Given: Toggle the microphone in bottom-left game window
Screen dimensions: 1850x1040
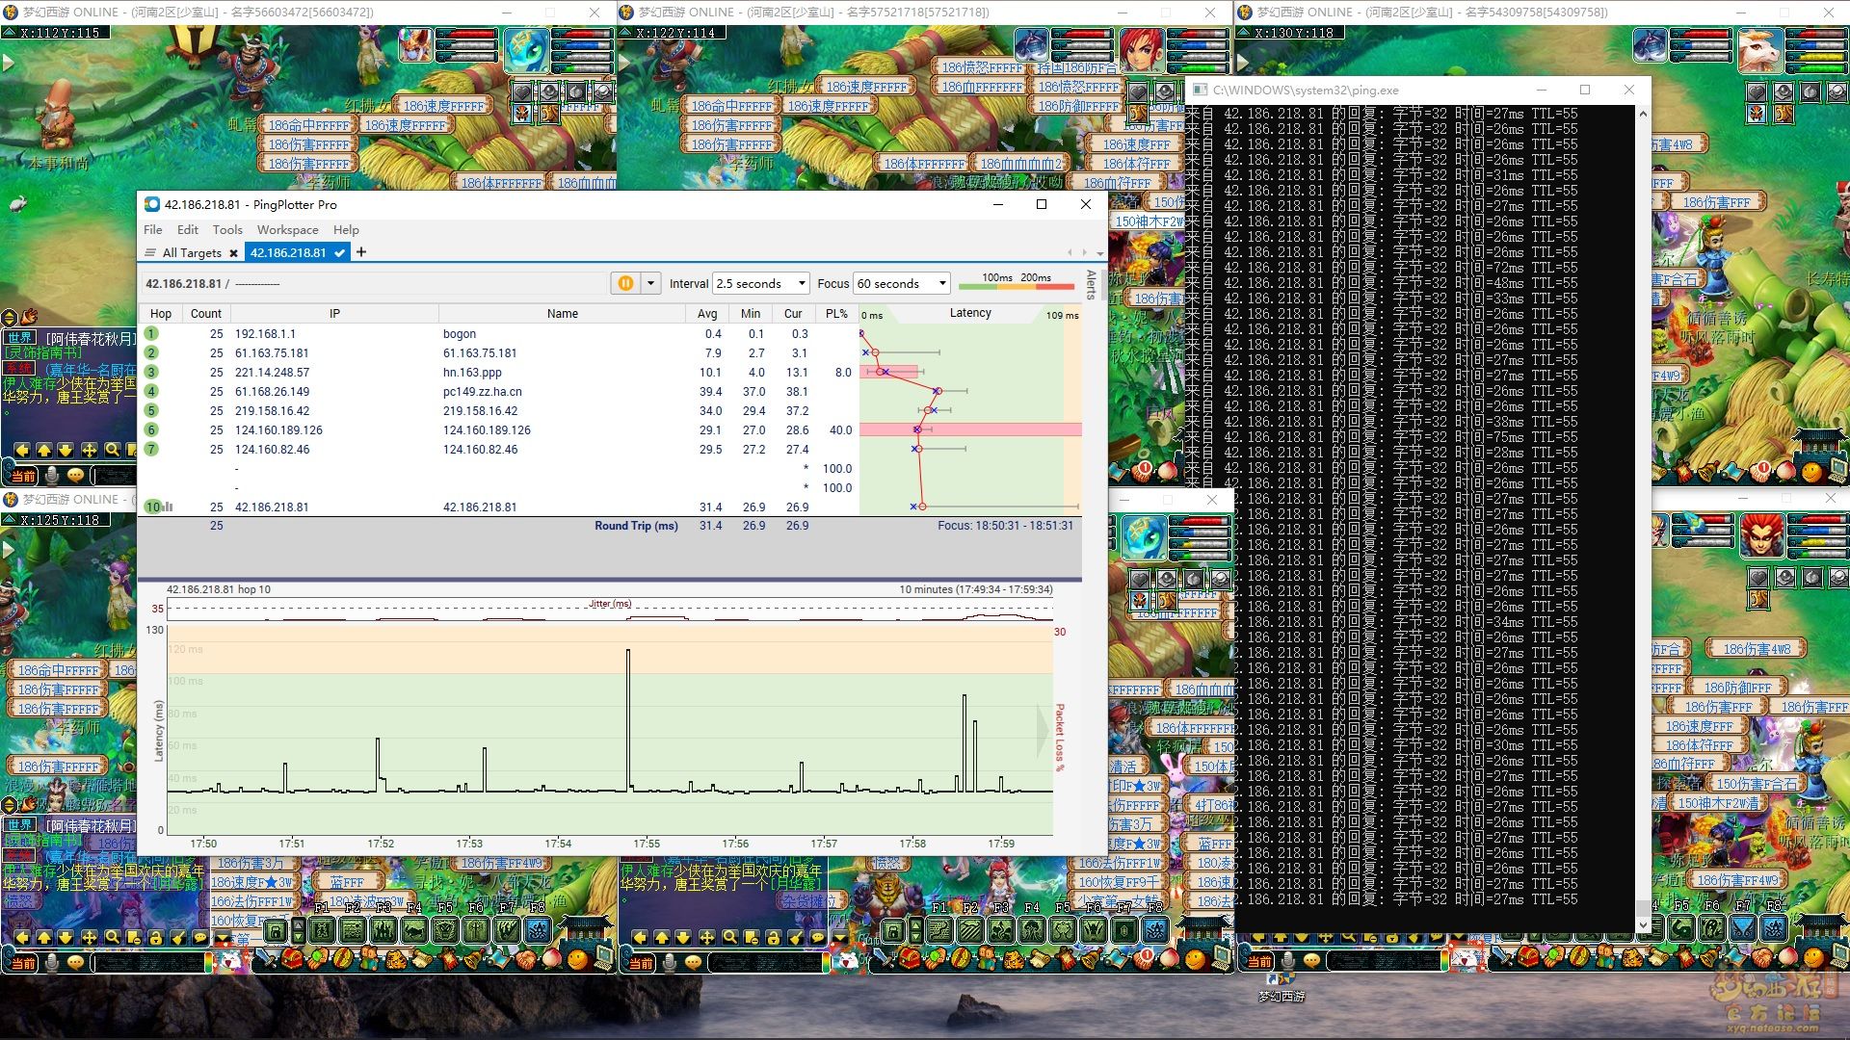Looking at the screenshot, I should pyautogui.click(x=51, y=963).
